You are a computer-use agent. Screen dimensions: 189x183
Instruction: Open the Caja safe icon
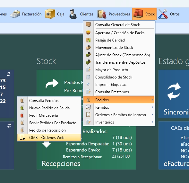50,14
